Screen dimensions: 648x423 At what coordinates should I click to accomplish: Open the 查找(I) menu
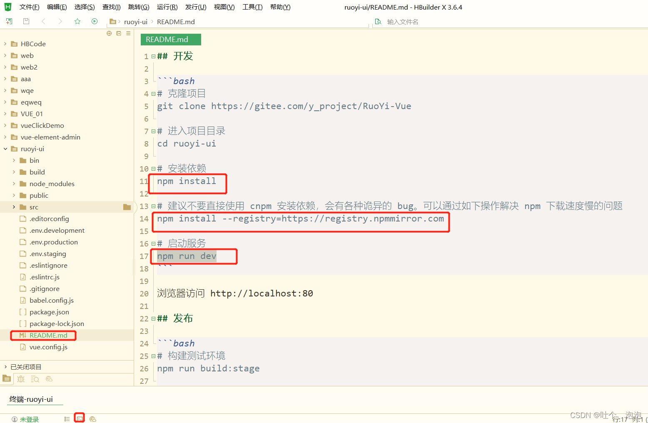[x=112, y=7]
